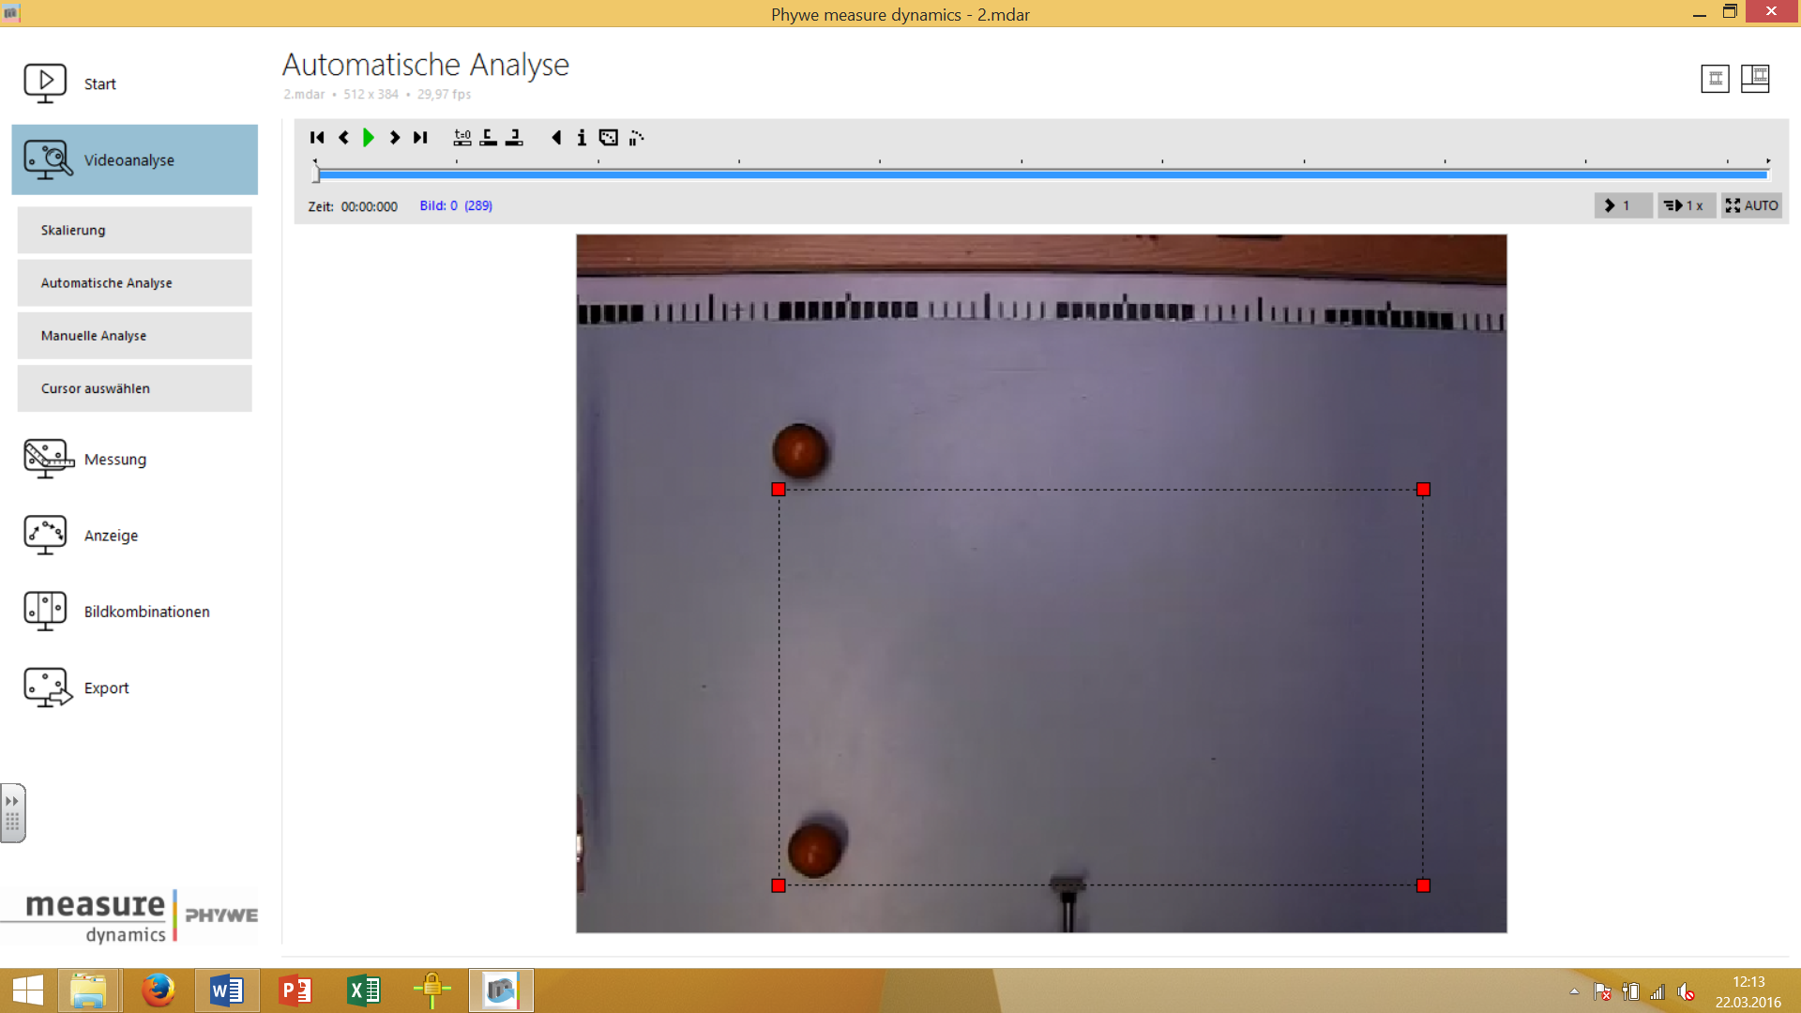Jump to last video frame
The image size is (1801, 1013).
pyautogui.click(x=420, y=138)
